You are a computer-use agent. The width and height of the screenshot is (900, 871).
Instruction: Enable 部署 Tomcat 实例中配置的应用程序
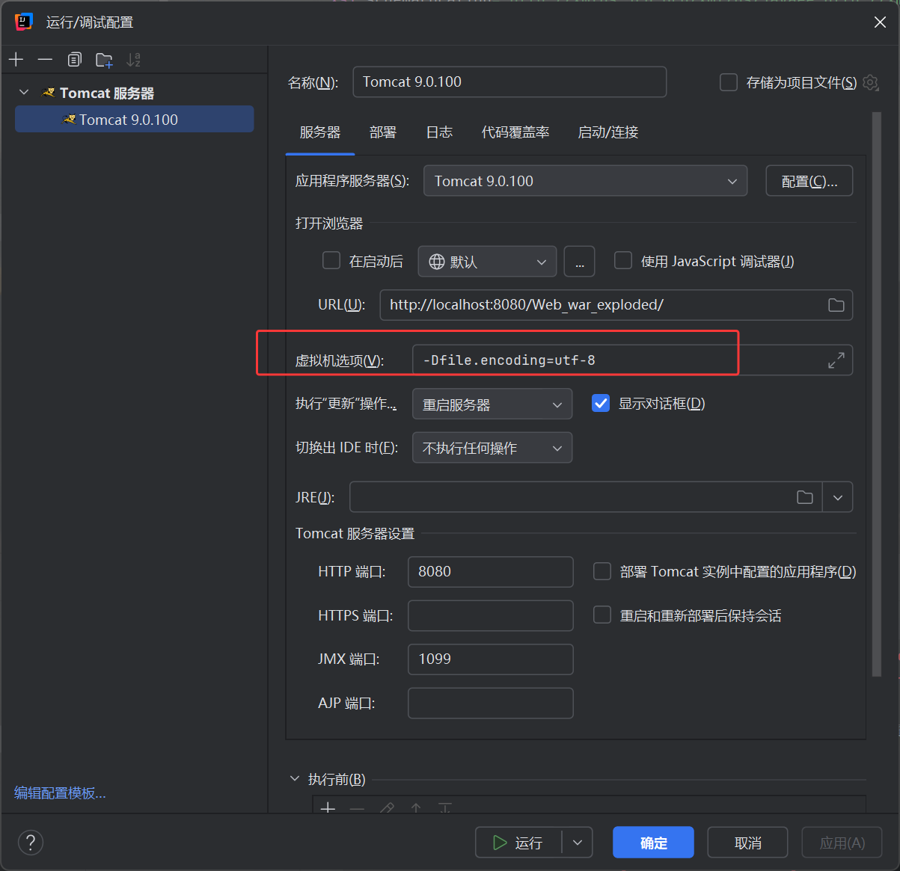(602, 572)
